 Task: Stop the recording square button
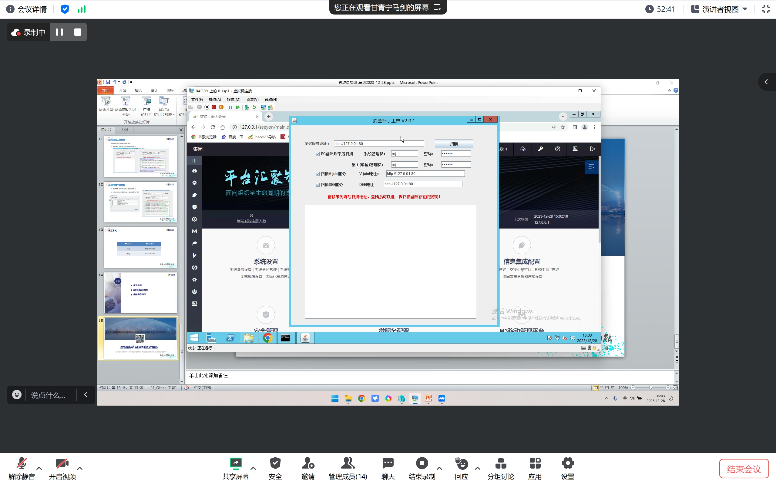pyautogui.click(x=78, y=32)
